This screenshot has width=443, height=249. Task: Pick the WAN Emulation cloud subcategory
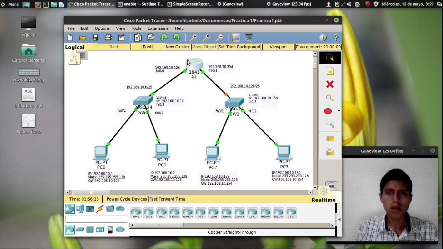pos(120,229)
